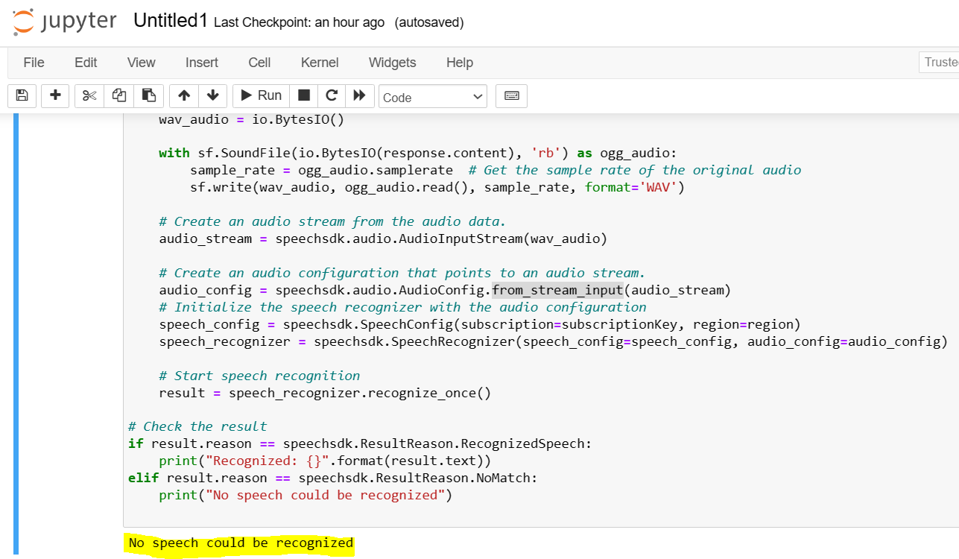Click the Jupyter logo
The width and height of the screenshot is (959, 559).
click(x=65, y=22)
